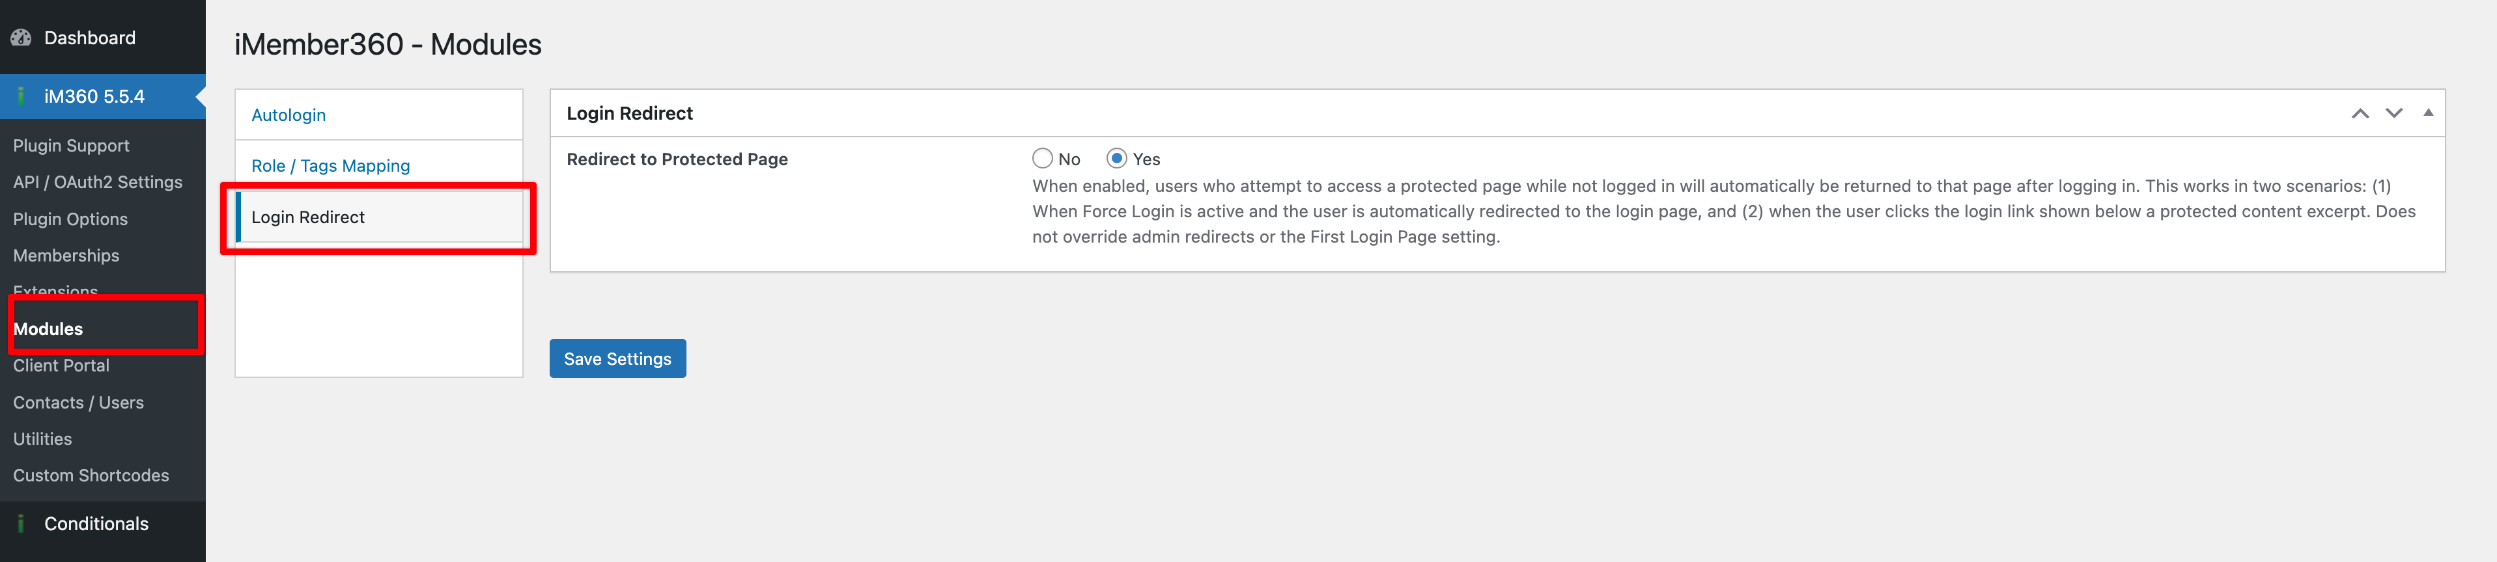Select the No radio button
Screen dimensions: 2497x562
(x=1042, y=157)
